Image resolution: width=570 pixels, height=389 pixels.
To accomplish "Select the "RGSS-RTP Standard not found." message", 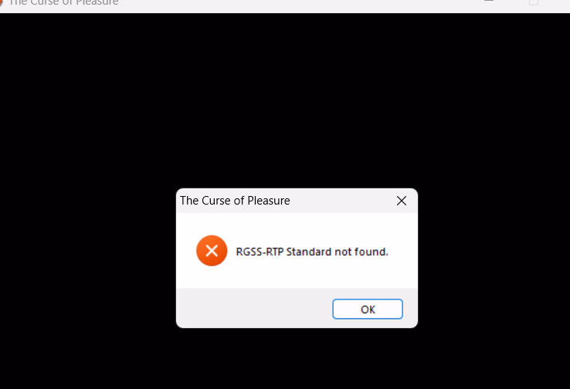I will tap(312, 252).
